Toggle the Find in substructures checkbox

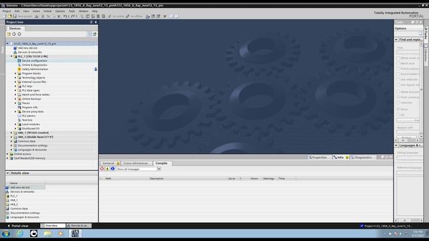[398, 68]
